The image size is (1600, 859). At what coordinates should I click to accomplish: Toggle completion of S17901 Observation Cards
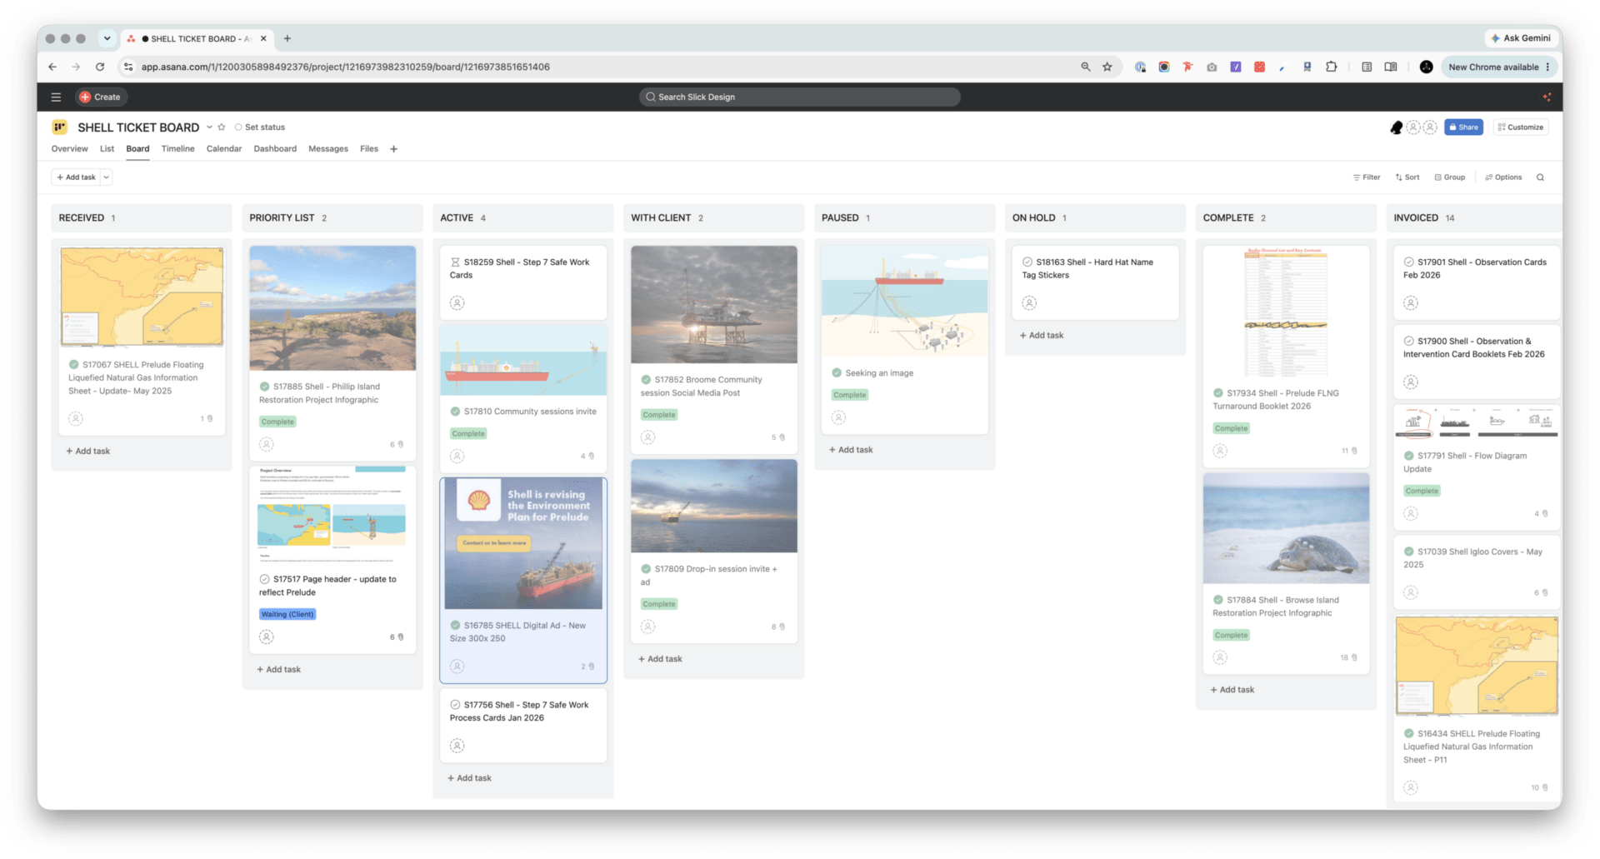1408,262
